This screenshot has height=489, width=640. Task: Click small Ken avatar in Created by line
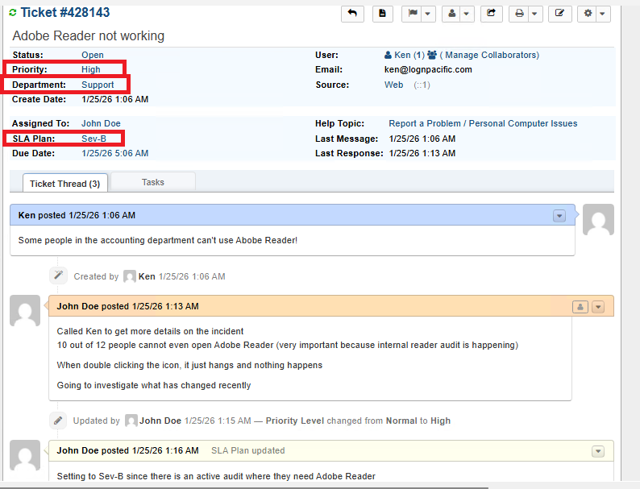point(130,276)
